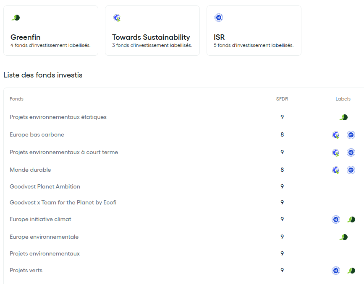364x284 pixels.
Task: Click Towards Sustainability icon for Monde durable
Action: 336,170
